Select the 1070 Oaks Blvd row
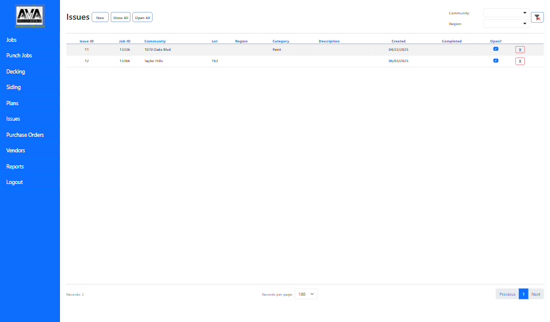Viewport: 550px width, 322px height. [157, 50]
